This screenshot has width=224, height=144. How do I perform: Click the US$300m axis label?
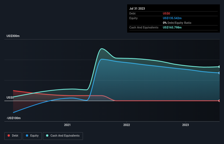pos(13,36)
